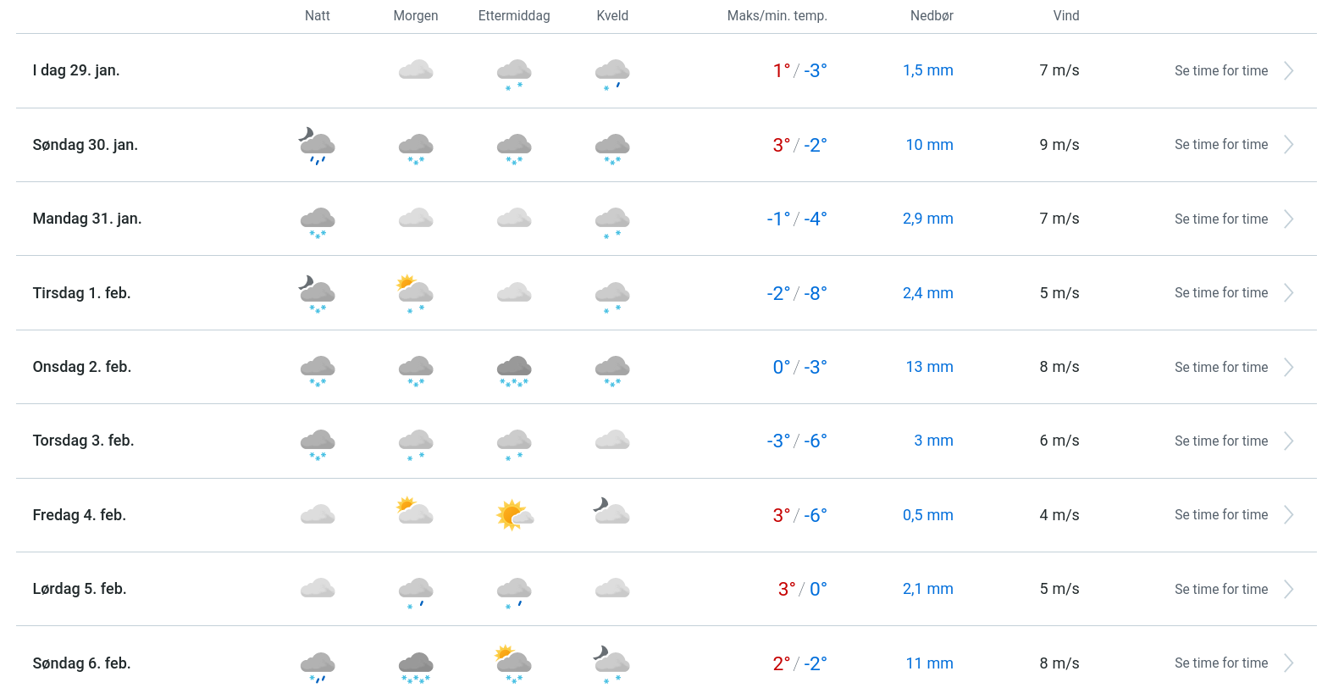
Task: Expand Søndag 6. feb. chevron arrow
Action: pyautogui.click(x=1288, y=663)
